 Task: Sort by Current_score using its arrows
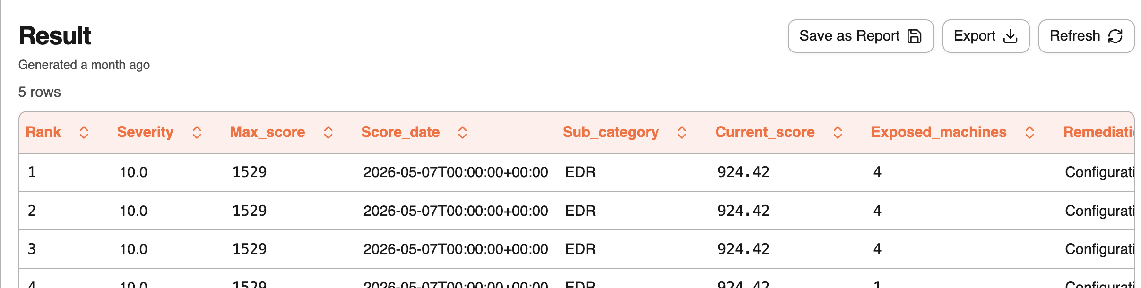coord(838,133)
